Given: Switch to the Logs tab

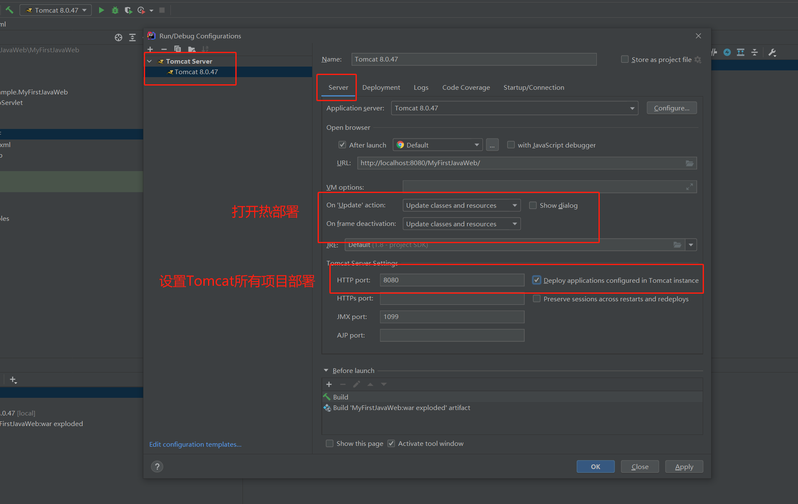Looking at the screenshot, I should point(421,87).
